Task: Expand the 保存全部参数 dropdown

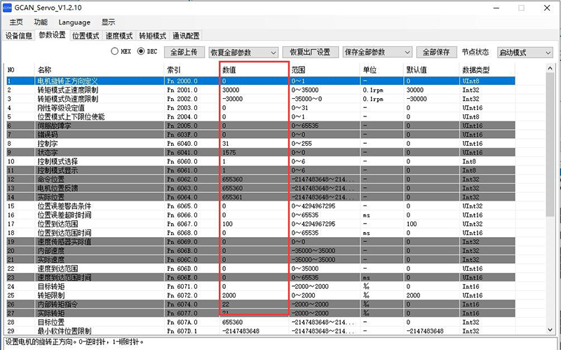Action: [x=377, y=53]
